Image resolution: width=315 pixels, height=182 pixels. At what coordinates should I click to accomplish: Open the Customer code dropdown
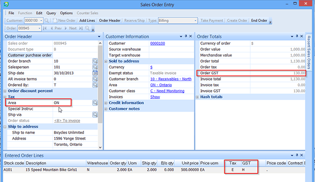click(x=41, y=20)
